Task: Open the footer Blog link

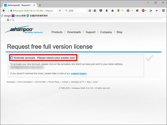Action: pyautogui.click(x=89, y=82)
